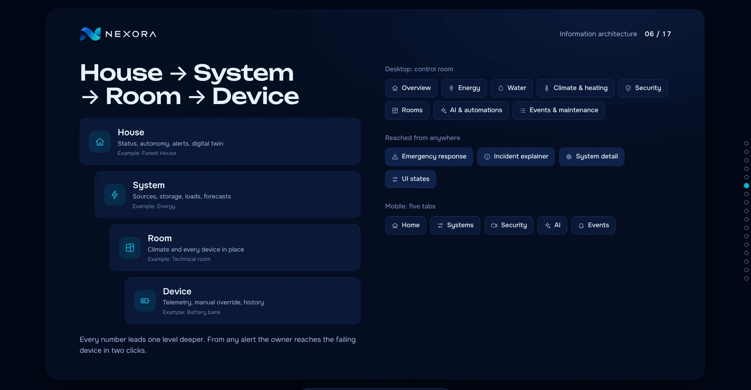Click the thermometer icon on Climate & heating
751x390 pixels.
pos(547,88)
